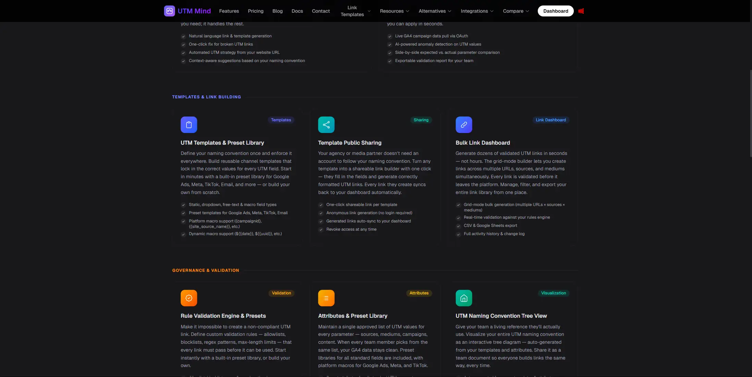The width and height of the screenshot is (752, 377).
Task: Click the share icon on Template Public Sharing card
Action: pyautogui.click(x=326, y=124)
